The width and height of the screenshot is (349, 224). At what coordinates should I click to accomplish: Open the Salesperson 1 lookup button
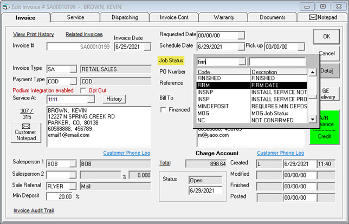tap(73, 164)
